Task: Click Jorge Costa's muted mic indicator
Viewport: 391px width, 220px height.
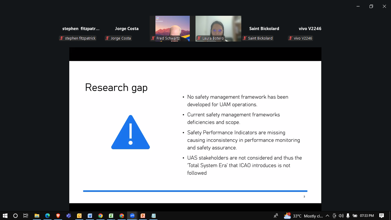Action: click(107, 38)
